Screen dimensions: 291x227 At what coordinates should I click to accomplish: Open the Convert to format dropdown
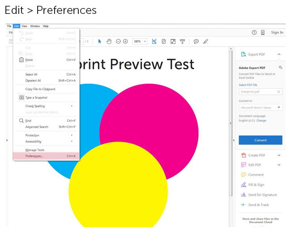point(261,107)
